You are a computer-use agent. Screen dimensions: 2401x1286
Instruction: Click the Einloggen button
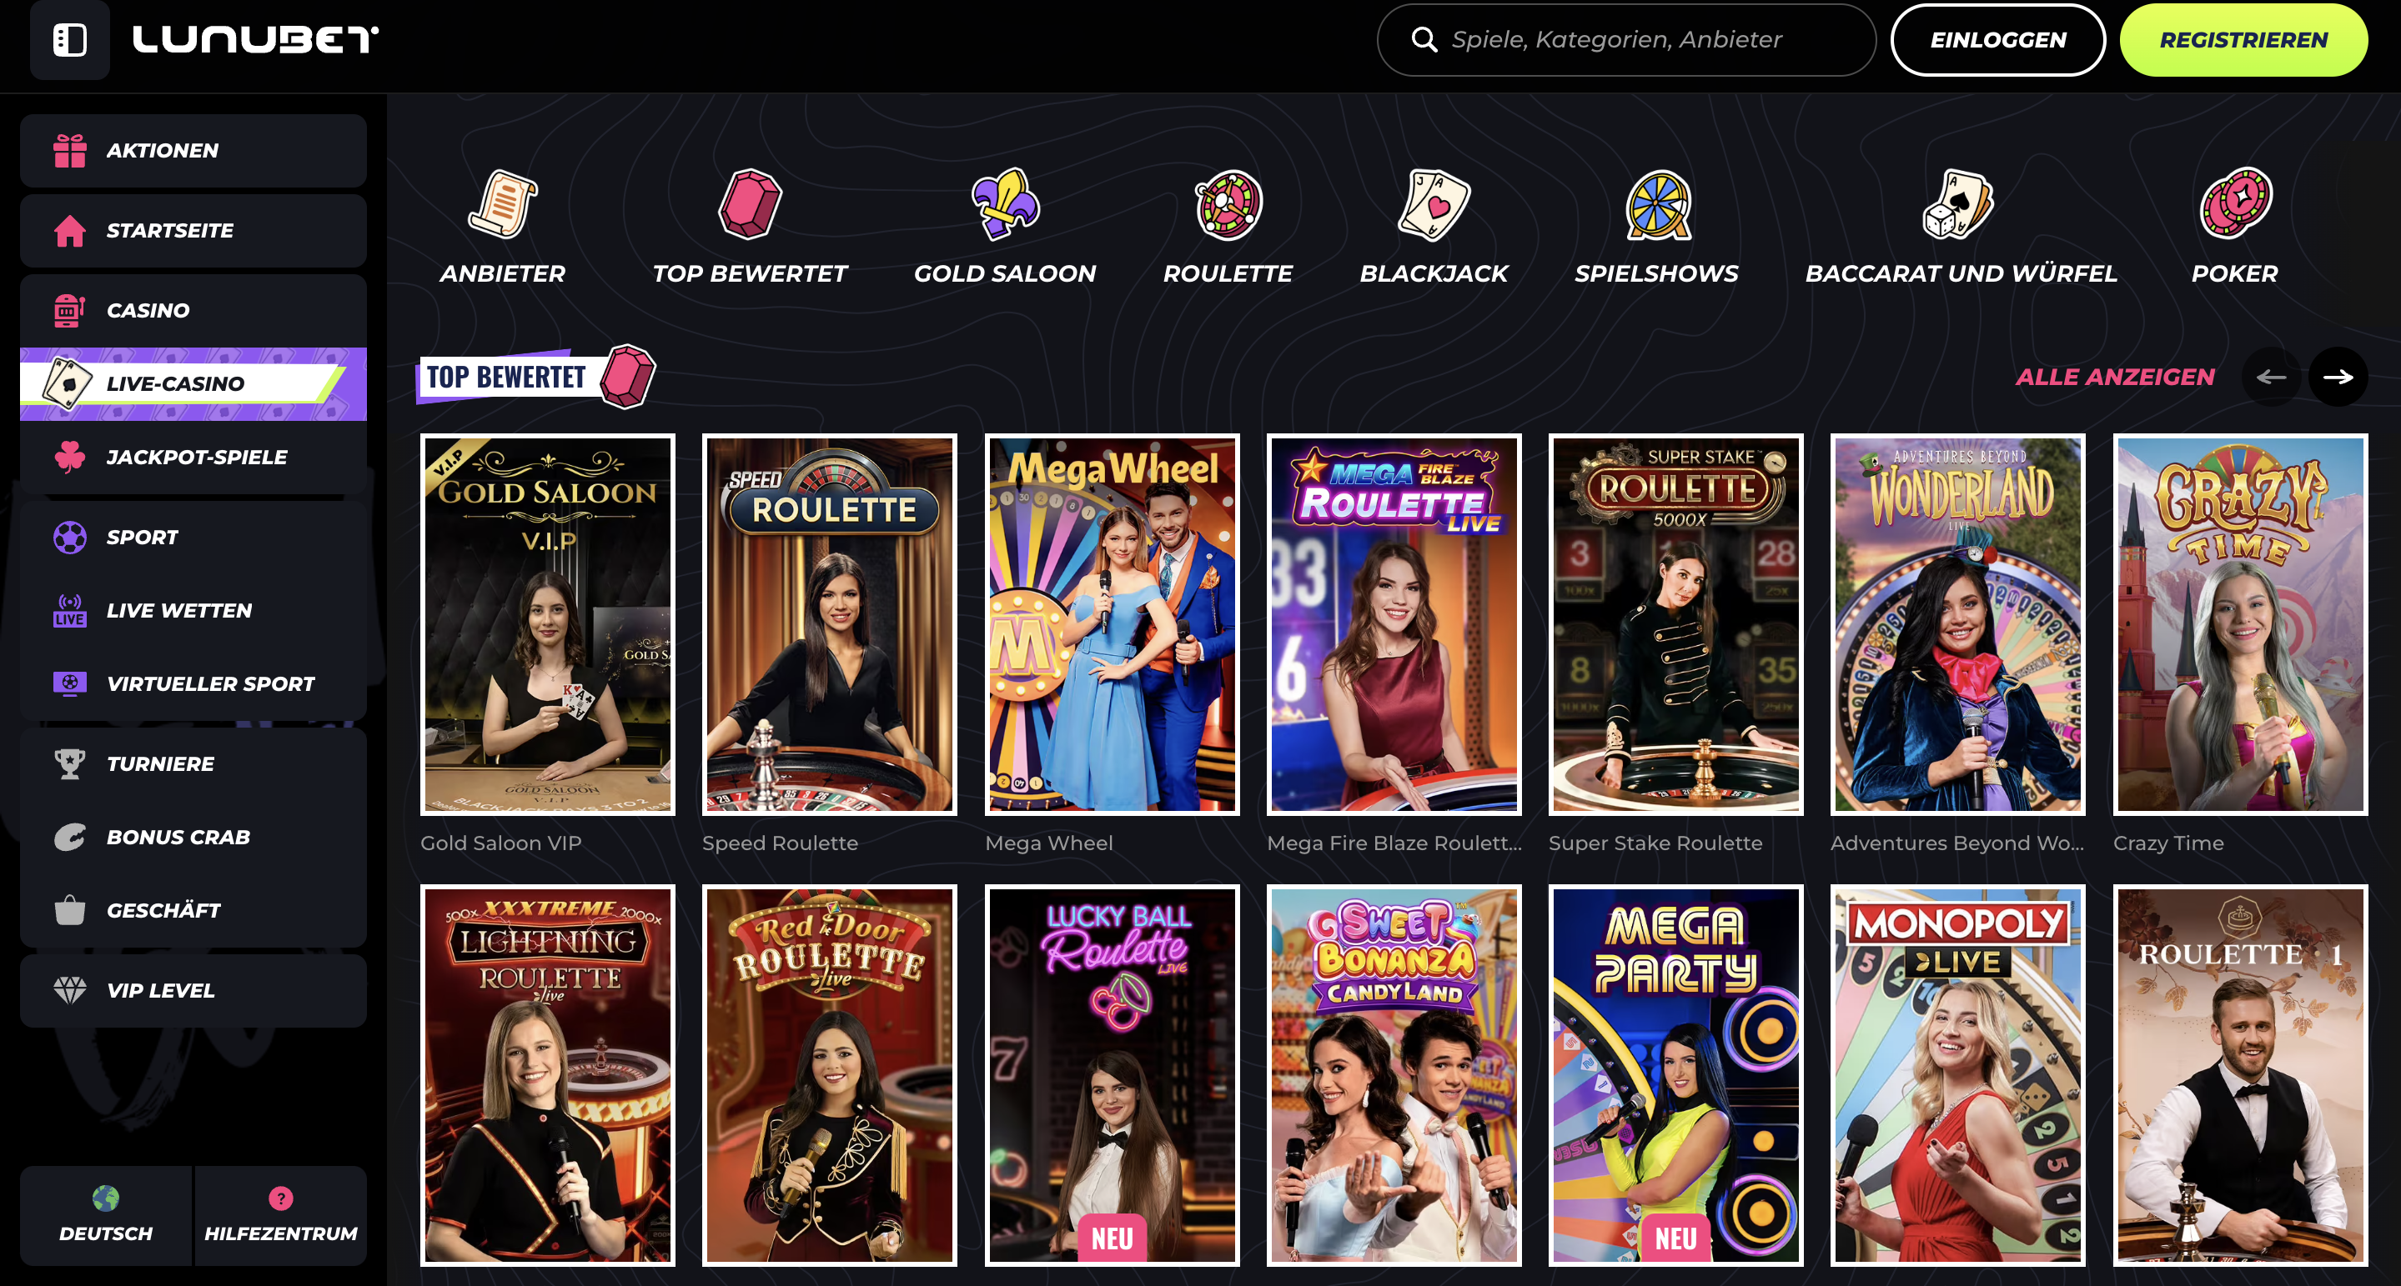1997,40
